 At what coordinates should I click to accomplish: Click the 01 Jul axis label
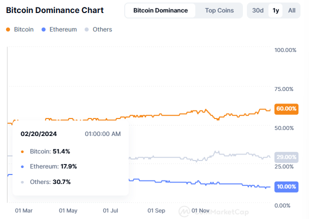click(x=110, y=210)
